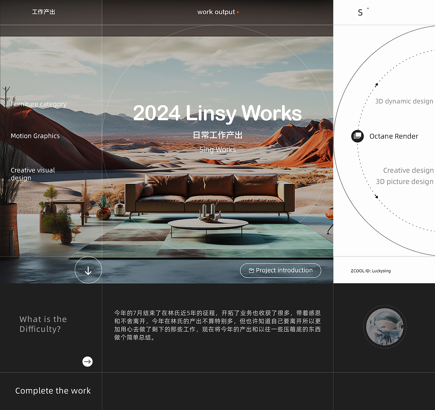Select the 工作产出 header item
The height and width of the screenshot is (410, 435).
[x=43, y=12]
